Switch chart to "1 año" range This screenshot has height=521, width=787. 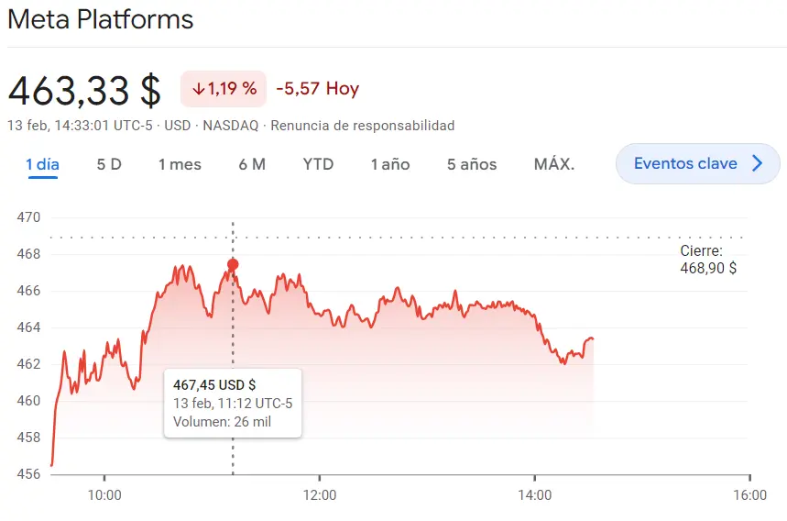click(390, 164)
